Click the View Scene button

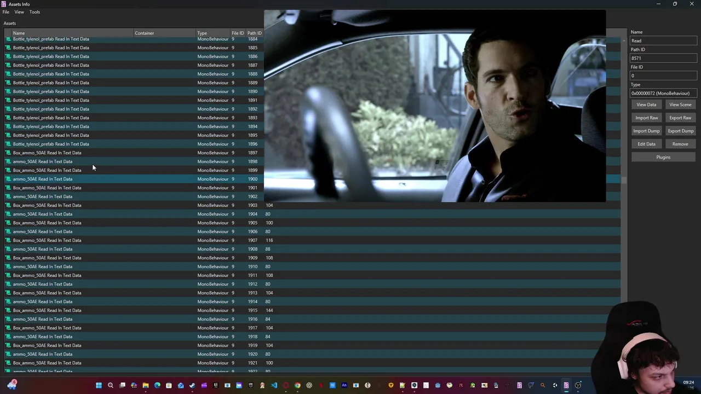(x=680, y=105)
